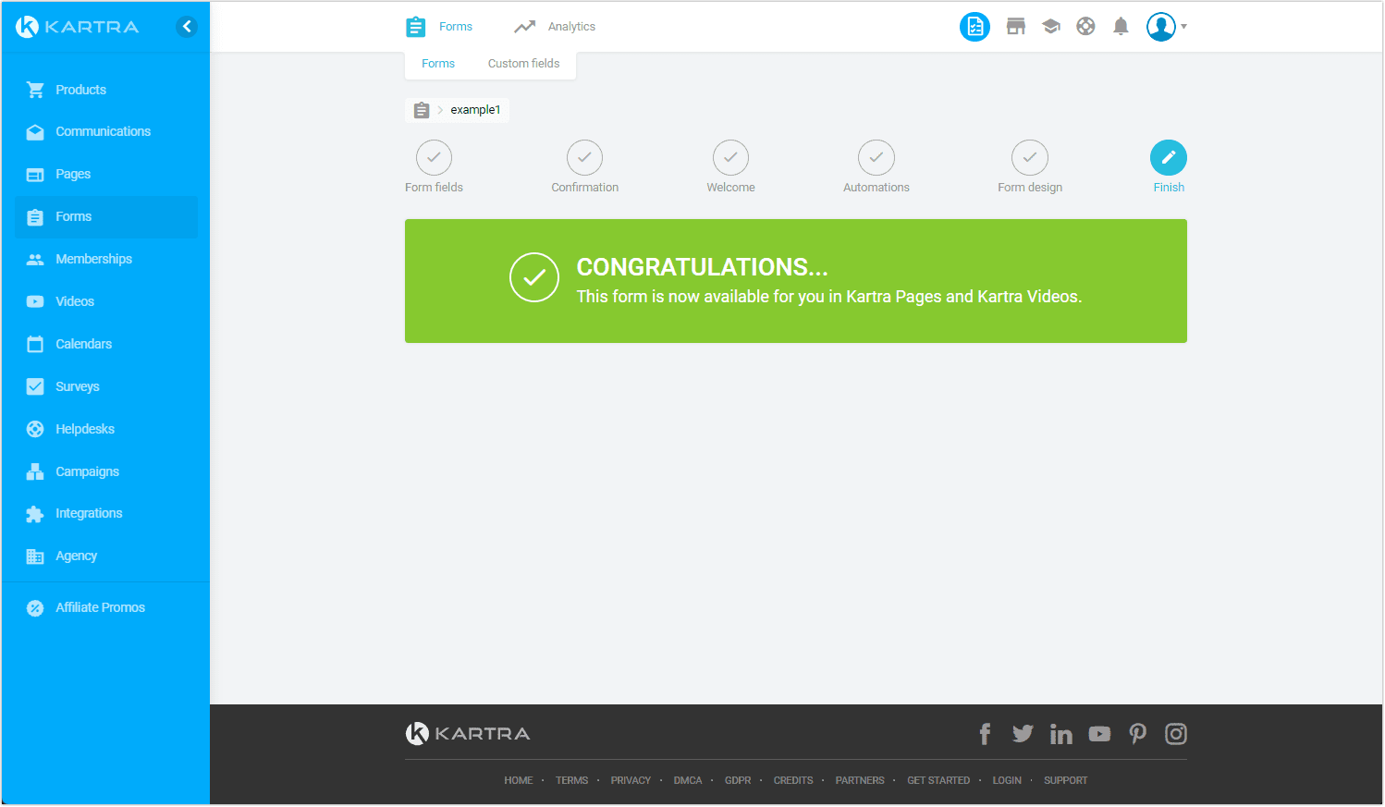Click the PARTNERS footer link
The width and height of the screenshot is (1385, 807).
point(860,781)
